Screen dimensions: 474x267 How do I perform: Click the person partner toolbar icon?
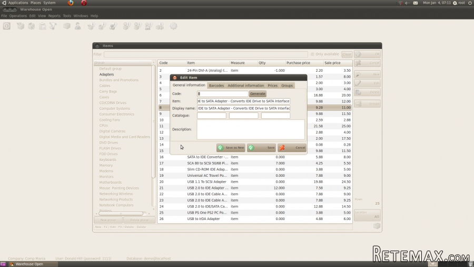pos(78,26)
